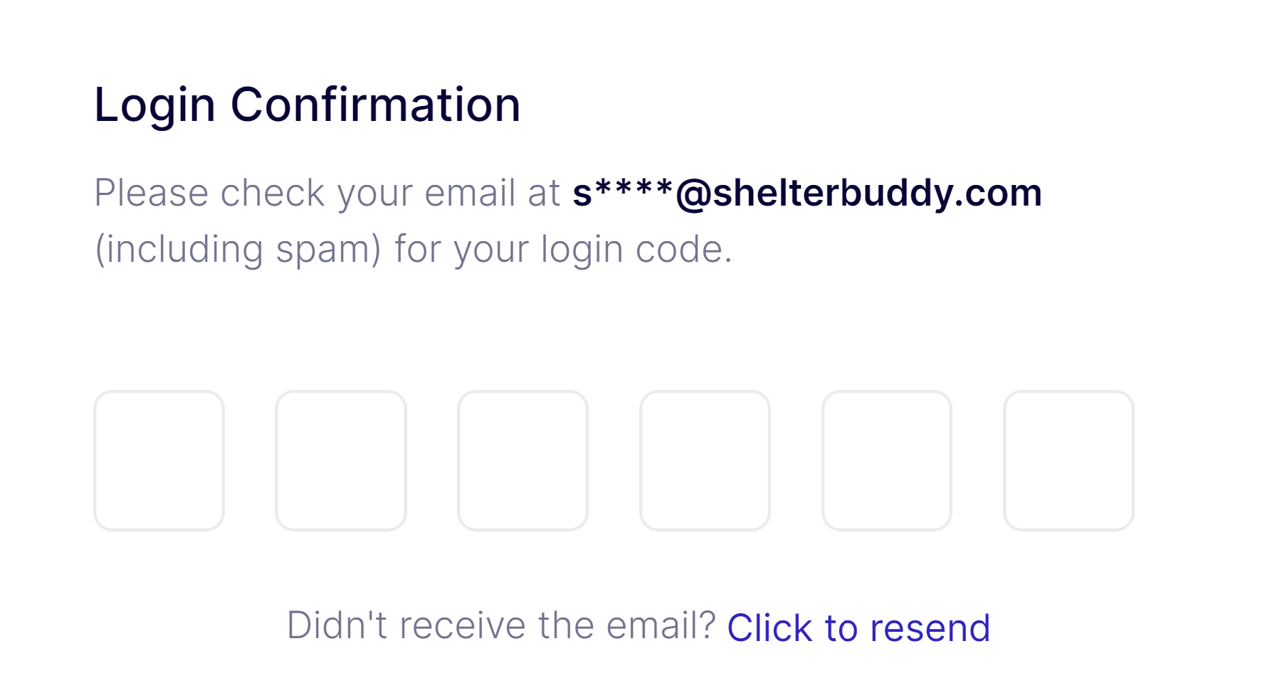Click the code box third from the left
Screen dimensions: 1270x688
pos(523,460)
